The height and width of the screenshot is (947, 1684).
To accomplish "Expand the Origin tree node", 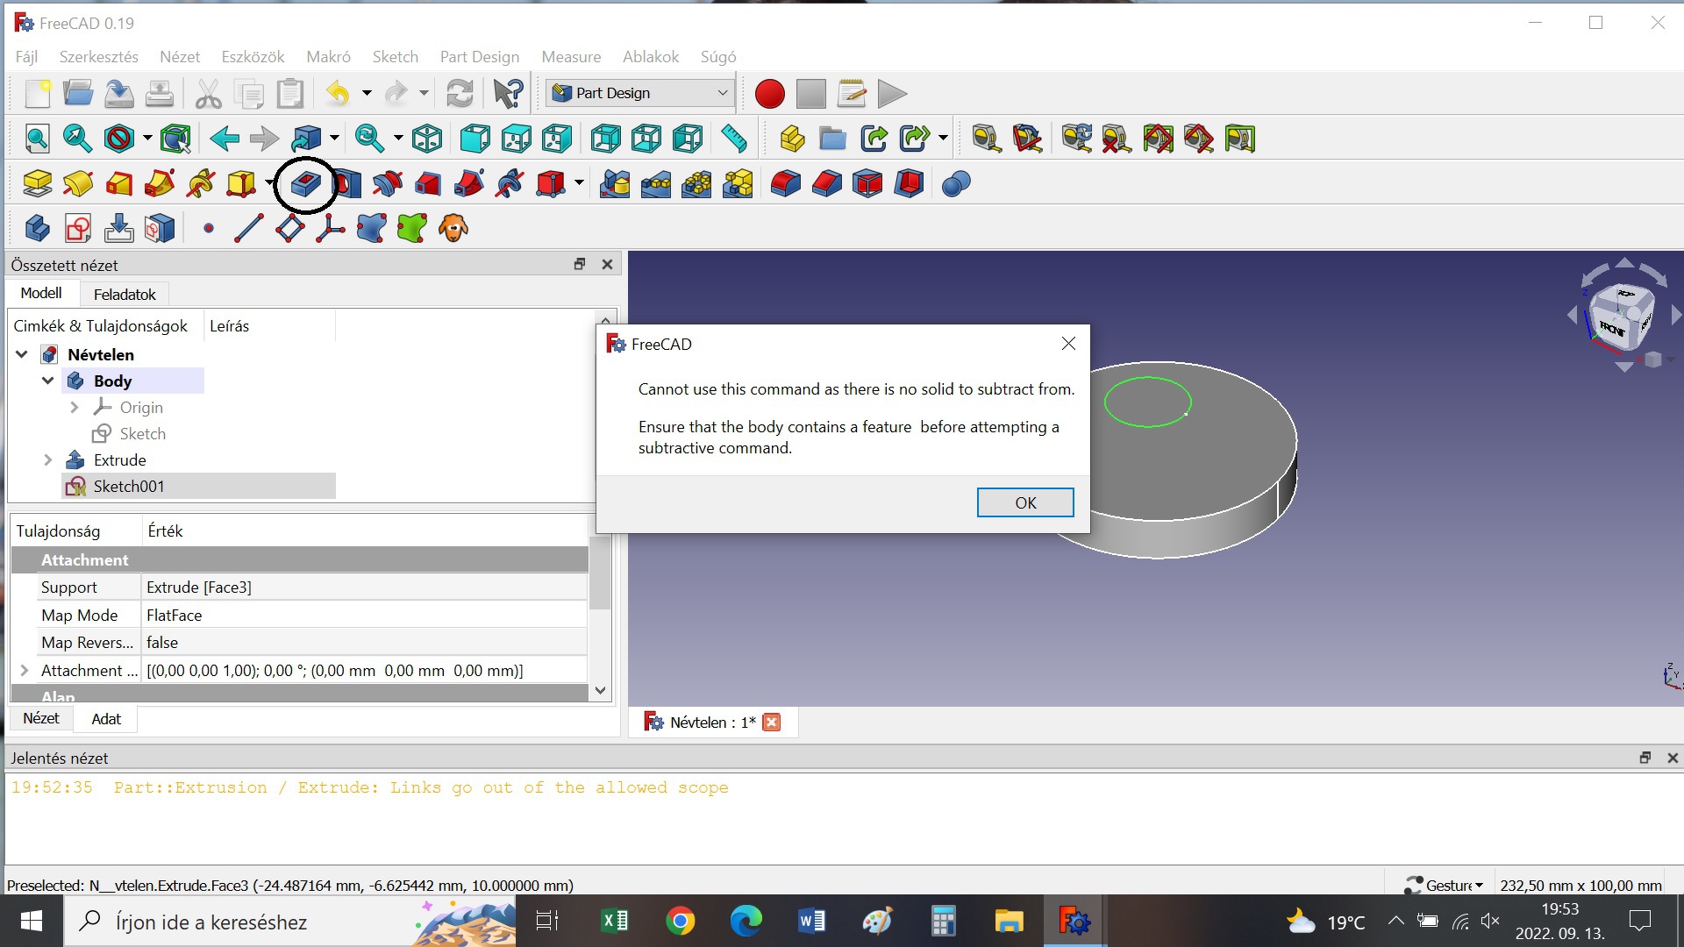I will point(75,407).
